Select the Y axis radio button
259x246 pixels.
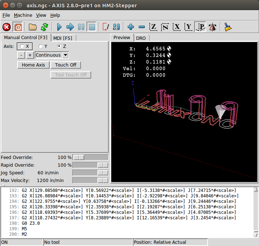click(41, 46)
